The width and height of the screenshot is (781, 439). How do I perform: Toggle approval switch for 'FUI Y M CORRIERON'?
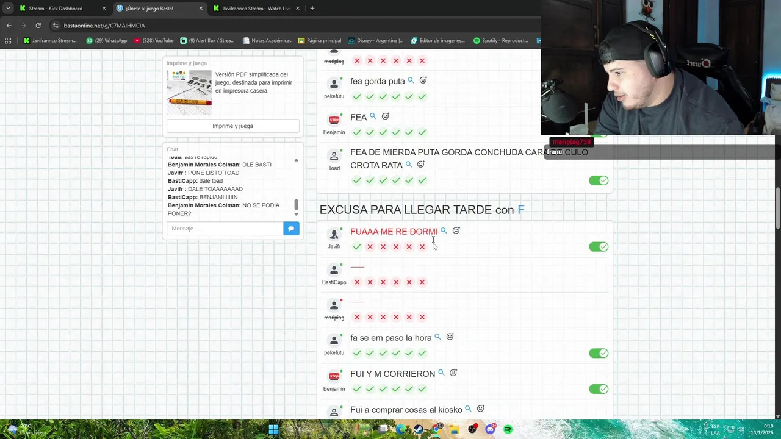[599, 389]
